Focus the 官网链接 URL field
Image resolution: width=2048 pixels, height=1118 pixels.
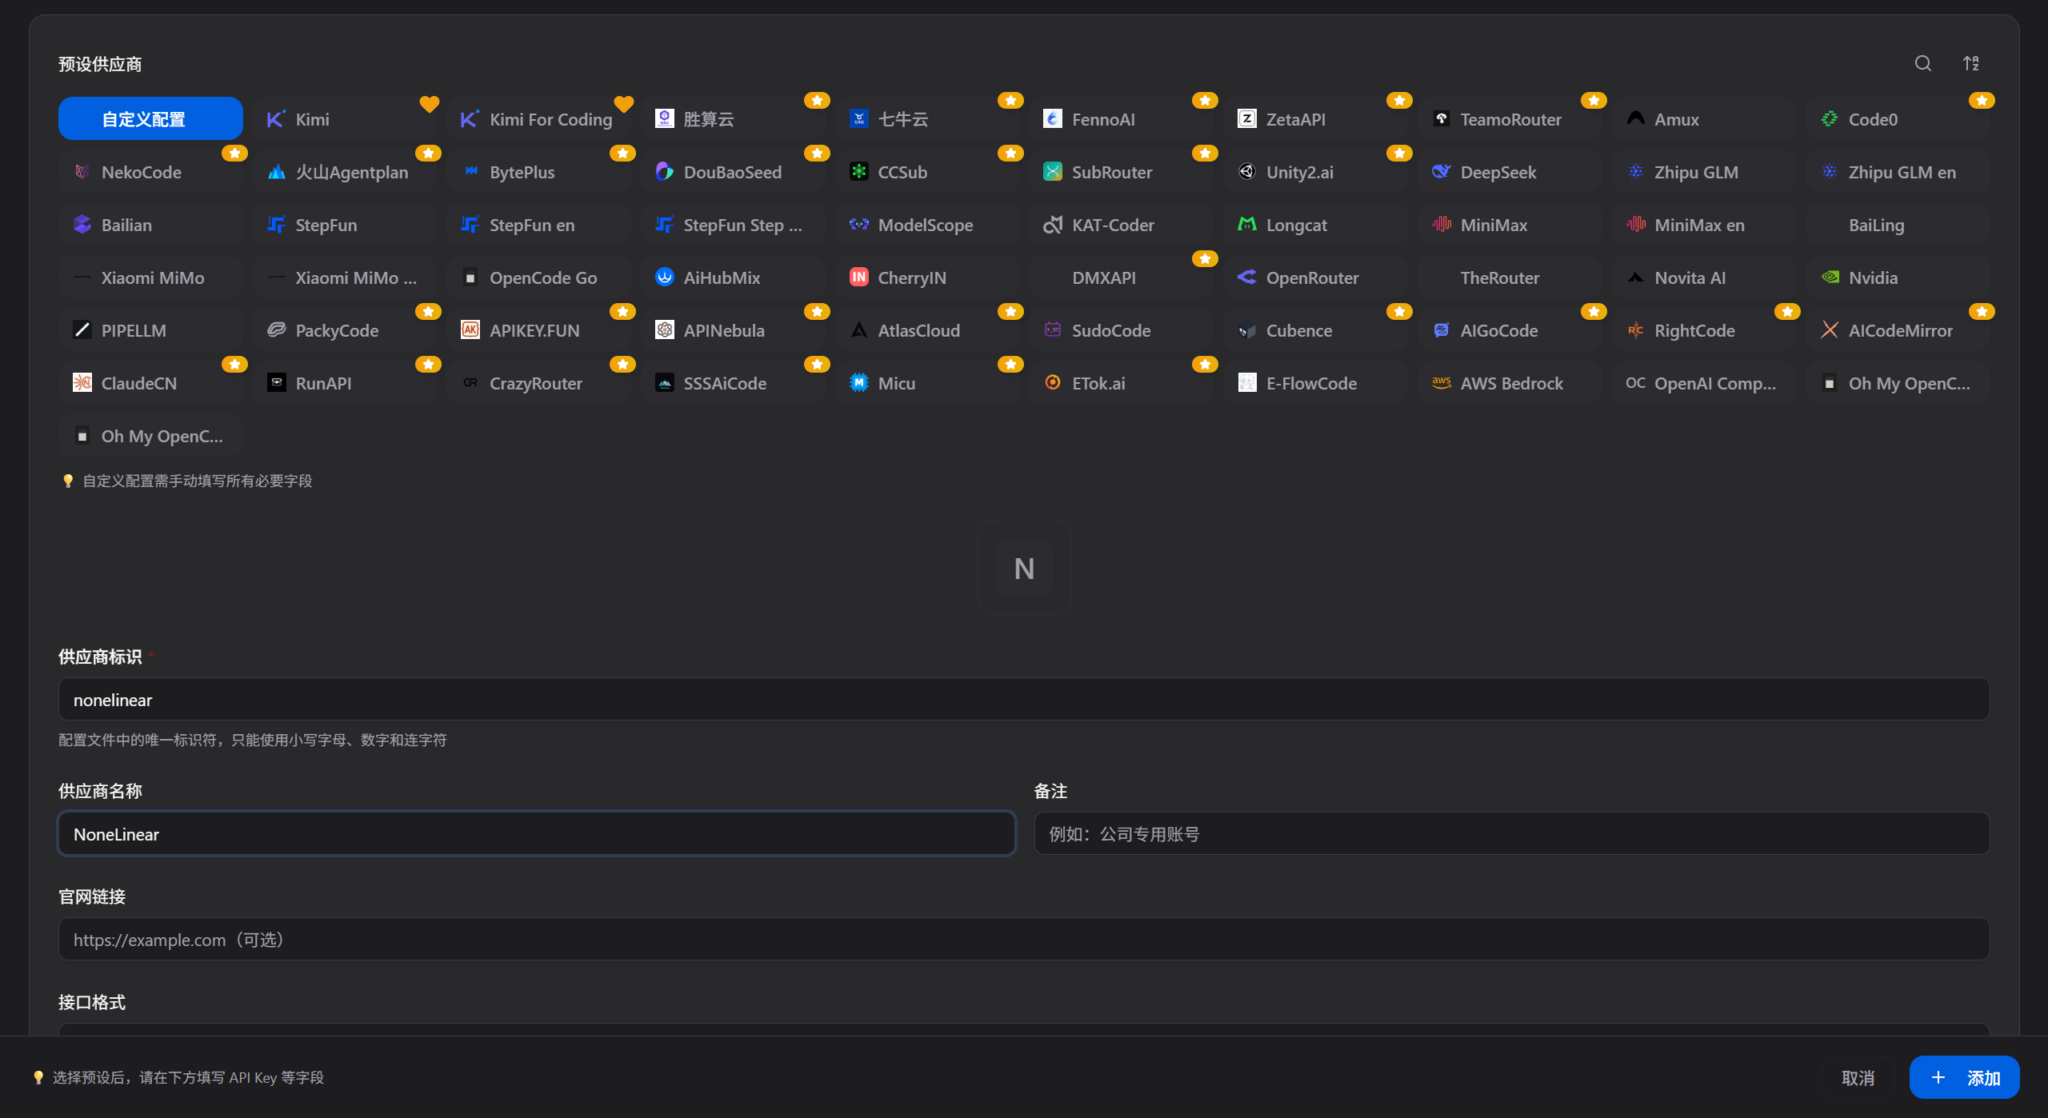point(1024,940)
